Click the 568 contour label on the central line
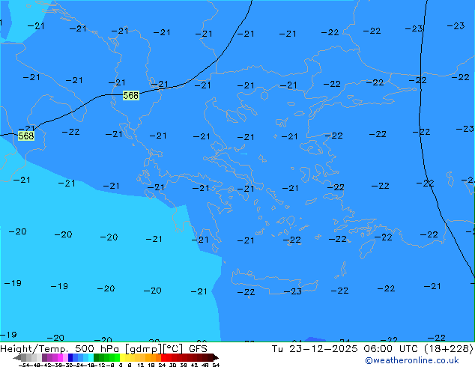The height and width of the screenshot is (367, 475). point(131,95)
